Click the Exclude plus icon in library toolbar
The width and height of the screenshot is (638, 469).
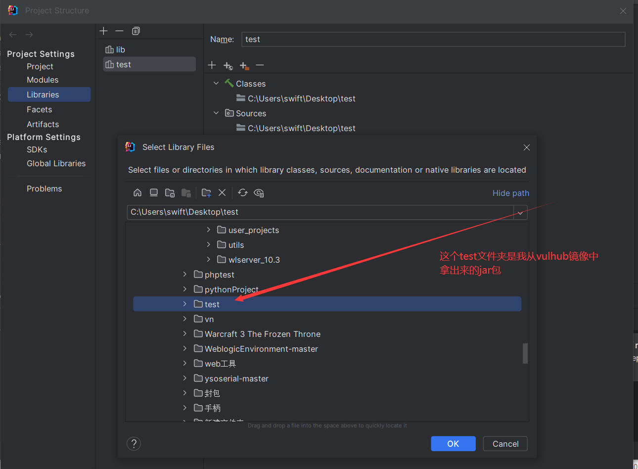tap(244, 65)
